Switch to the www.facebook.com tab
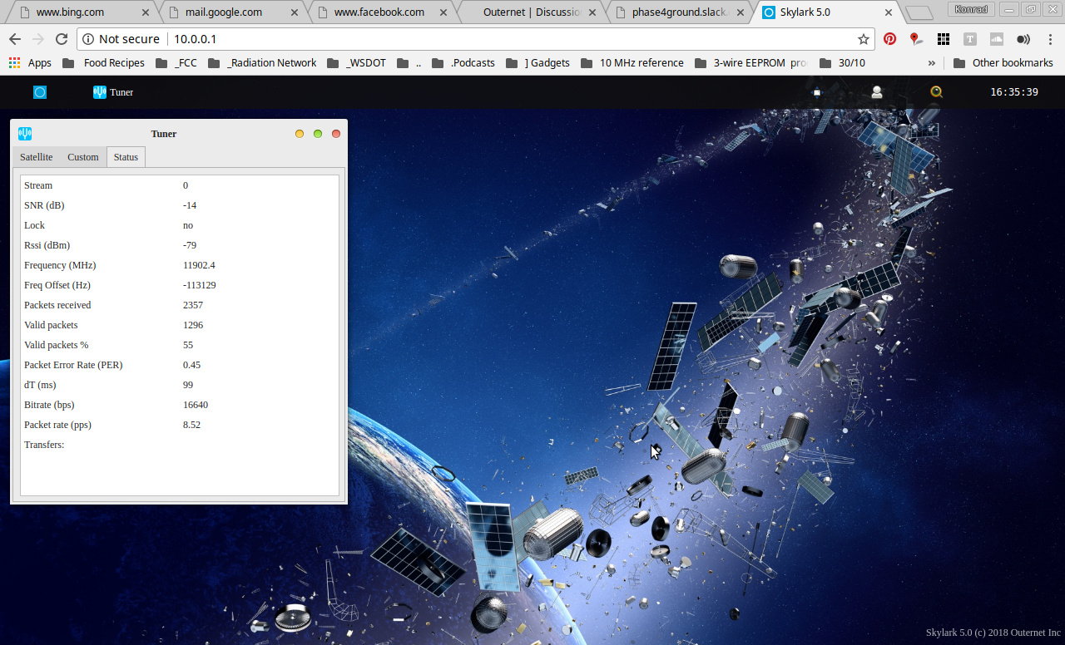1065x645 pixels. click(x=379, y=12)
